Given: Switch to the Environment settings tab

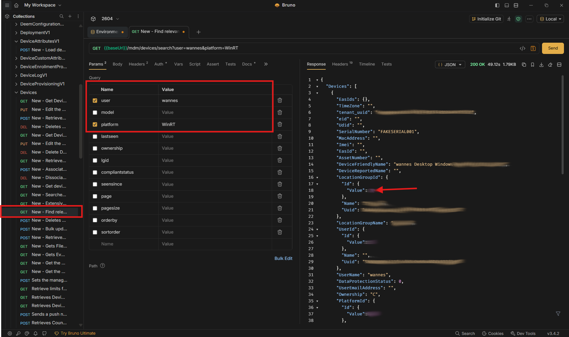Looking at the screenshot, I should pyautogui.click(x=108, y=32).
